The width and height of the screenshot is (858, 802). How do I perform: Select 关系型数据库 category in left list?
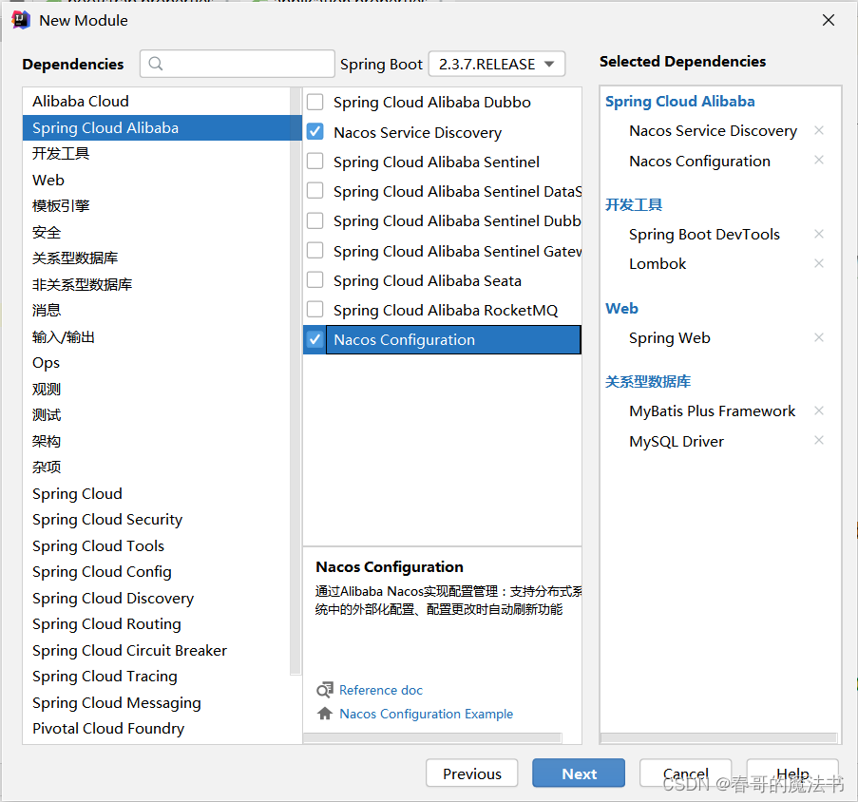[157, 258]
